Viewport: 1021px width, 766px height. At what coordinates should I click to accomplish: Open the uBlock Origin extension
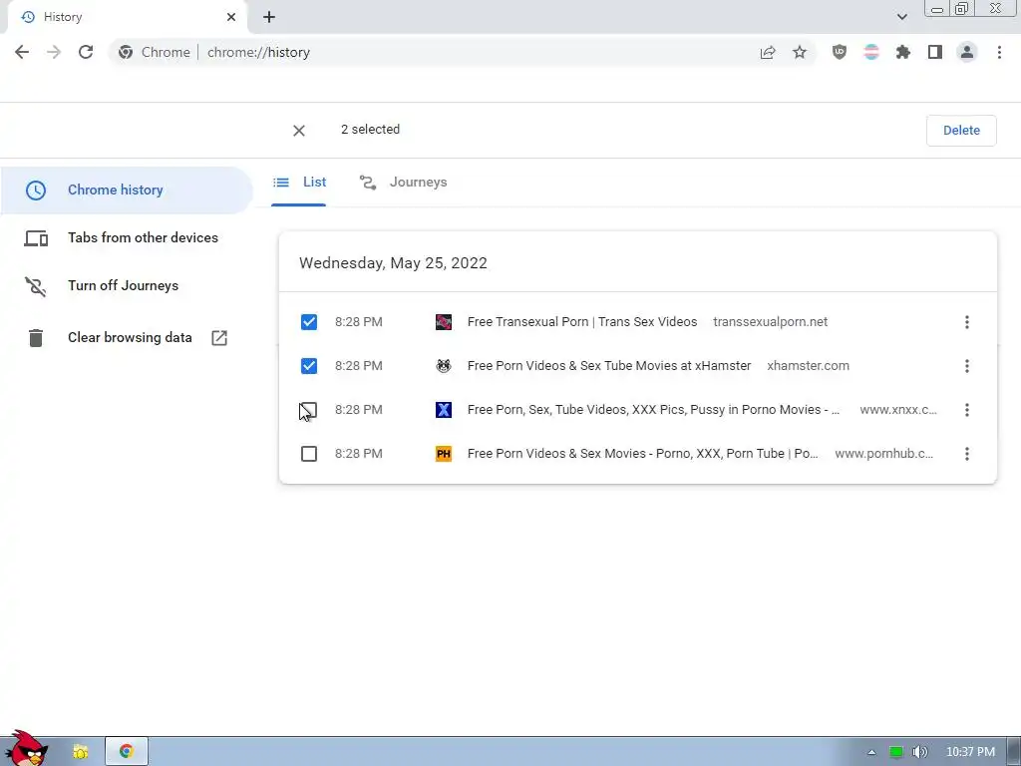(x=840, y=52)
